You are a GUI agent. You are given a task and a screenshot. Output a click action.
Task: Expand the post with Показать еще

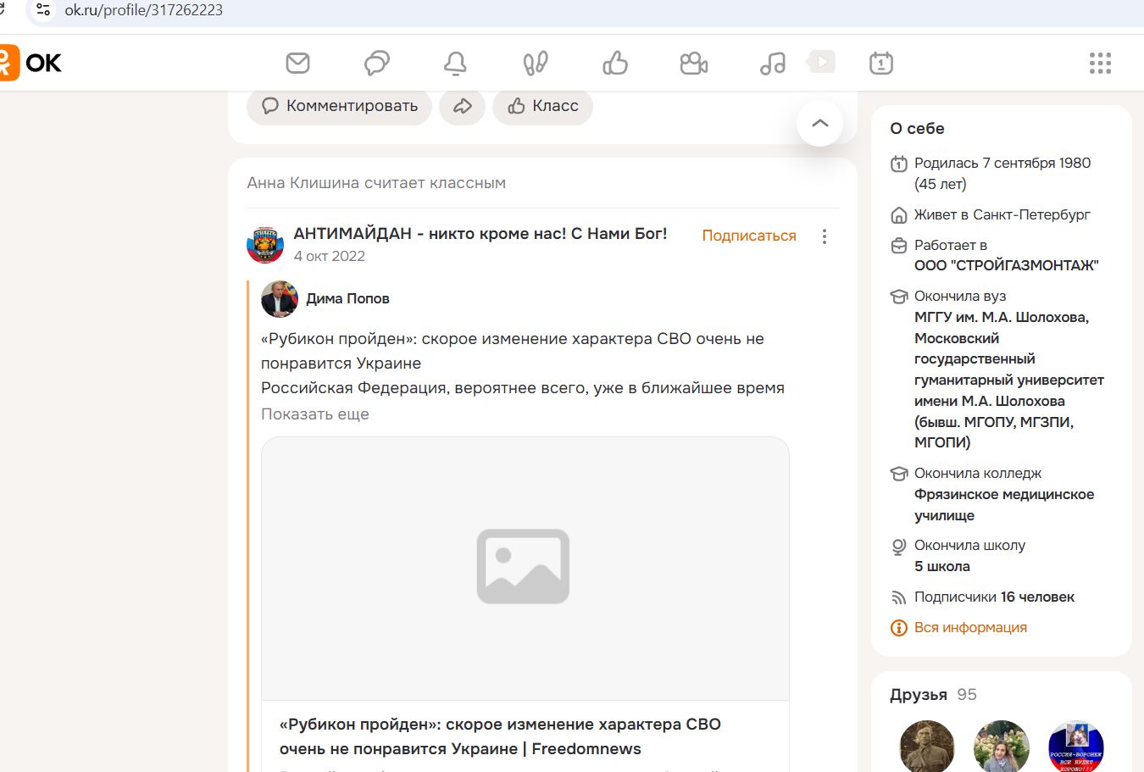[314, 414]
